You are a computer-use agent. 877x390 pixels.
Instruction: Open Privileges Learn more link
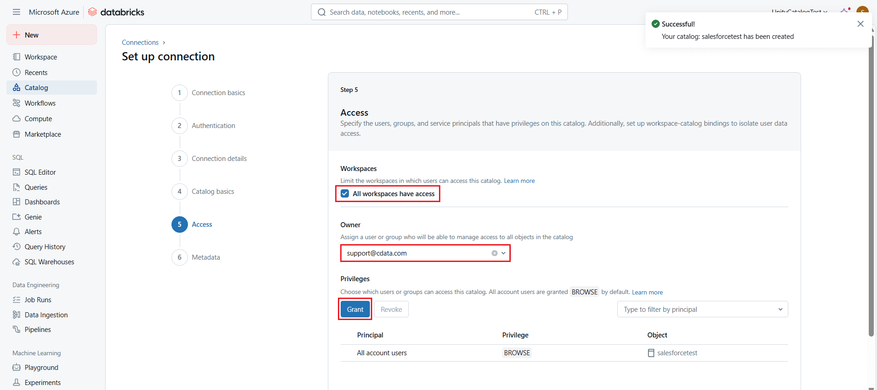pos(647,293)
